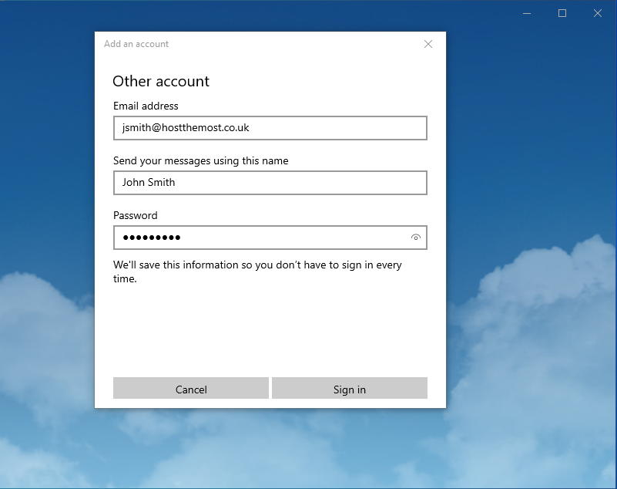Minimize the Mail app window
This screenshot has width=617, height=489.
527,13
